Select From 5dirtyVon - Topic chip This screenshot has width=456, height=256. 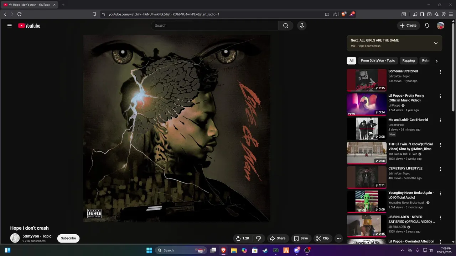click(x=378, y=60)
